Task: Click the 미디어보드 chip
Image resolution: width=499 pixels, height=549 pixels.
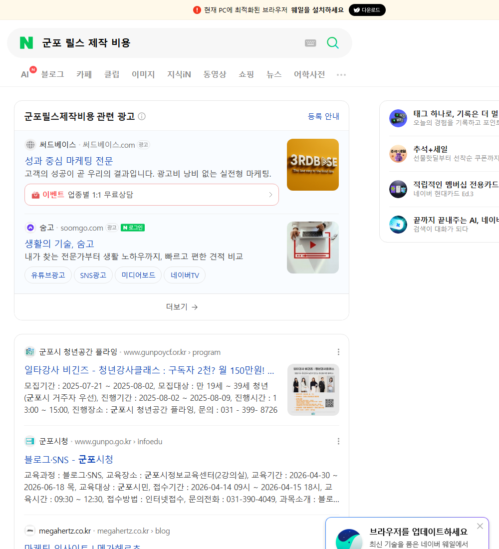Action: click(138, 275)
